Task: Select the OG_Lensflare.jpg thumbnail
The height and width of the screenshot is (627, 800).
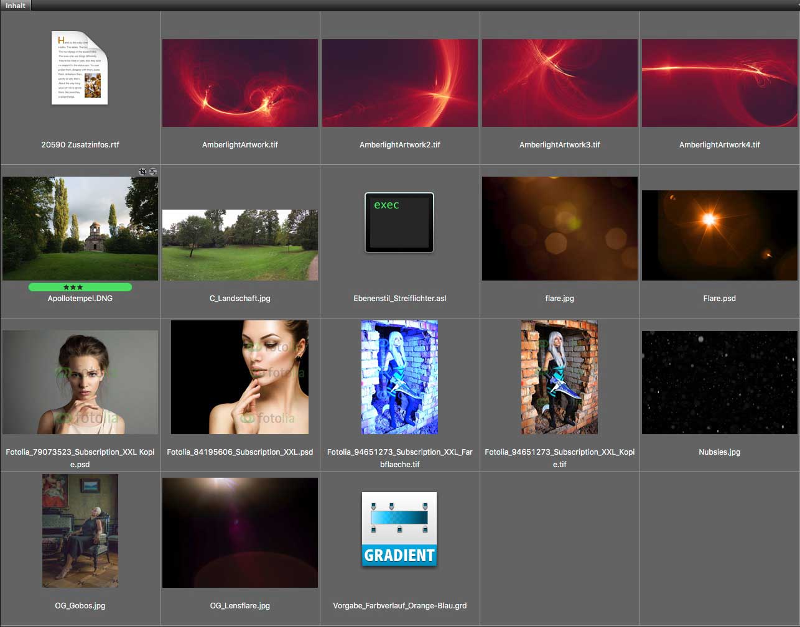Action: 240,532
